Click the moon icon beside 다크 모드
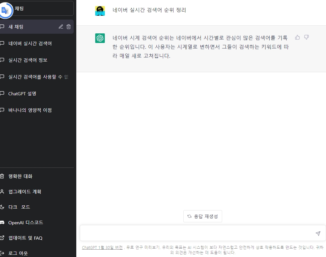Screen dimensions: 326x257 point(2,207)
